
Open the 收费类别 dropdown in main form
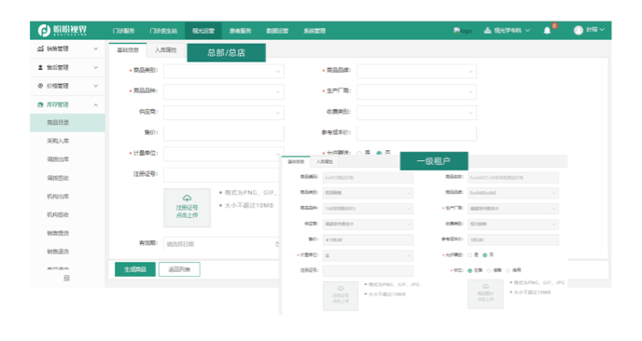[x=416, y=113]
